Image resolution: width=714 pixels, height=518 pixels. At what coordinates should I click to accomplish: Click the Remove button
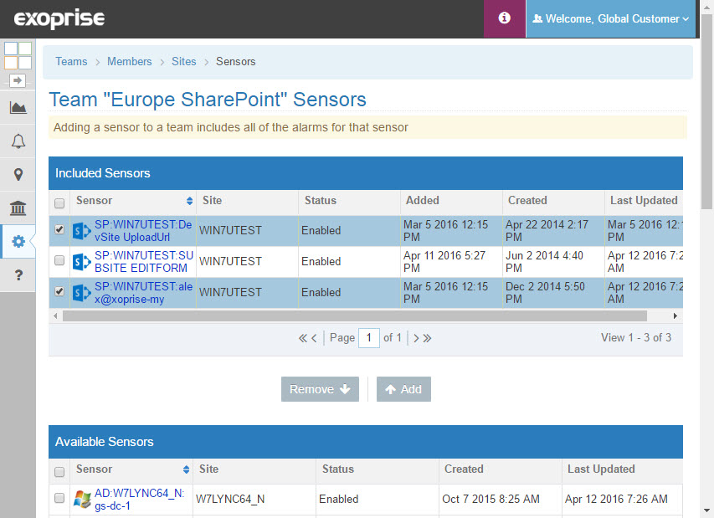click(320, 389)
